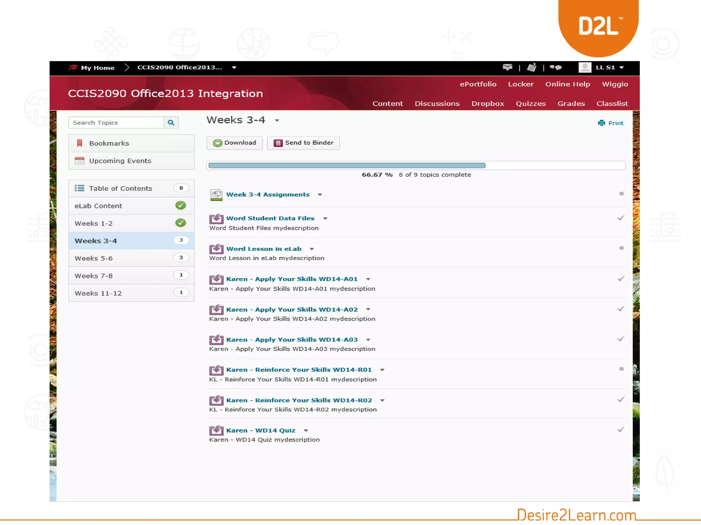Open the Discussions navigation tab
Image resolution: width=701 pixels, height=525 pixels.
pyautogui.click(x=437, y=104)
